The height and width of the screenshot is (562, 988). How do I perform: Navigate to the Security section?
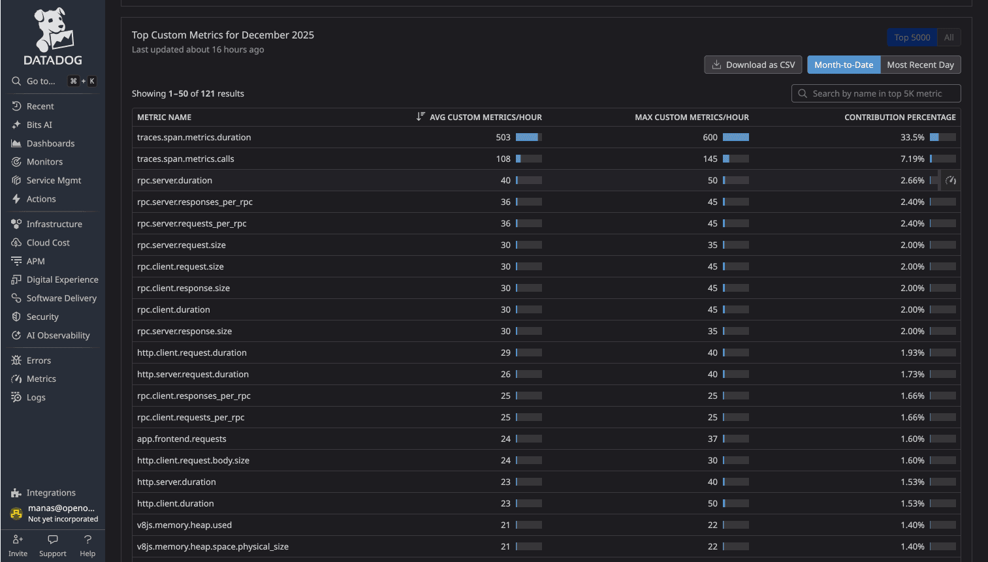[42, 317]
